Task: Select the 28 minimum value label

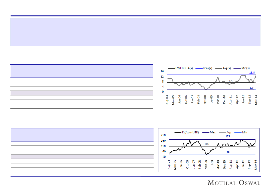Action: (228, 152)
